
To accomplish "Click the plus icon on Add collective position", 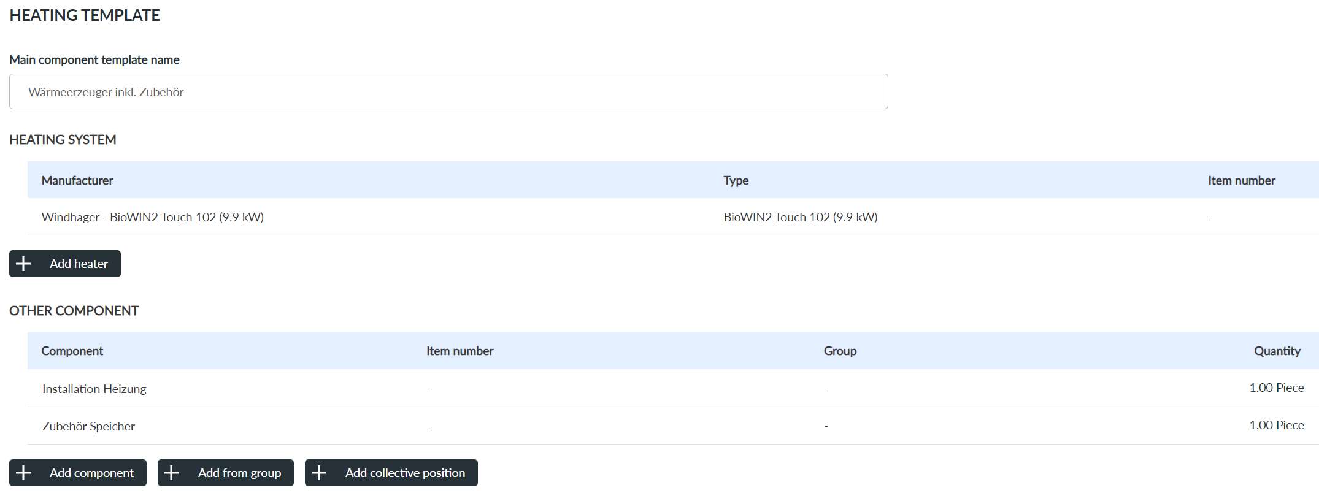I will [x=319, y=473].
